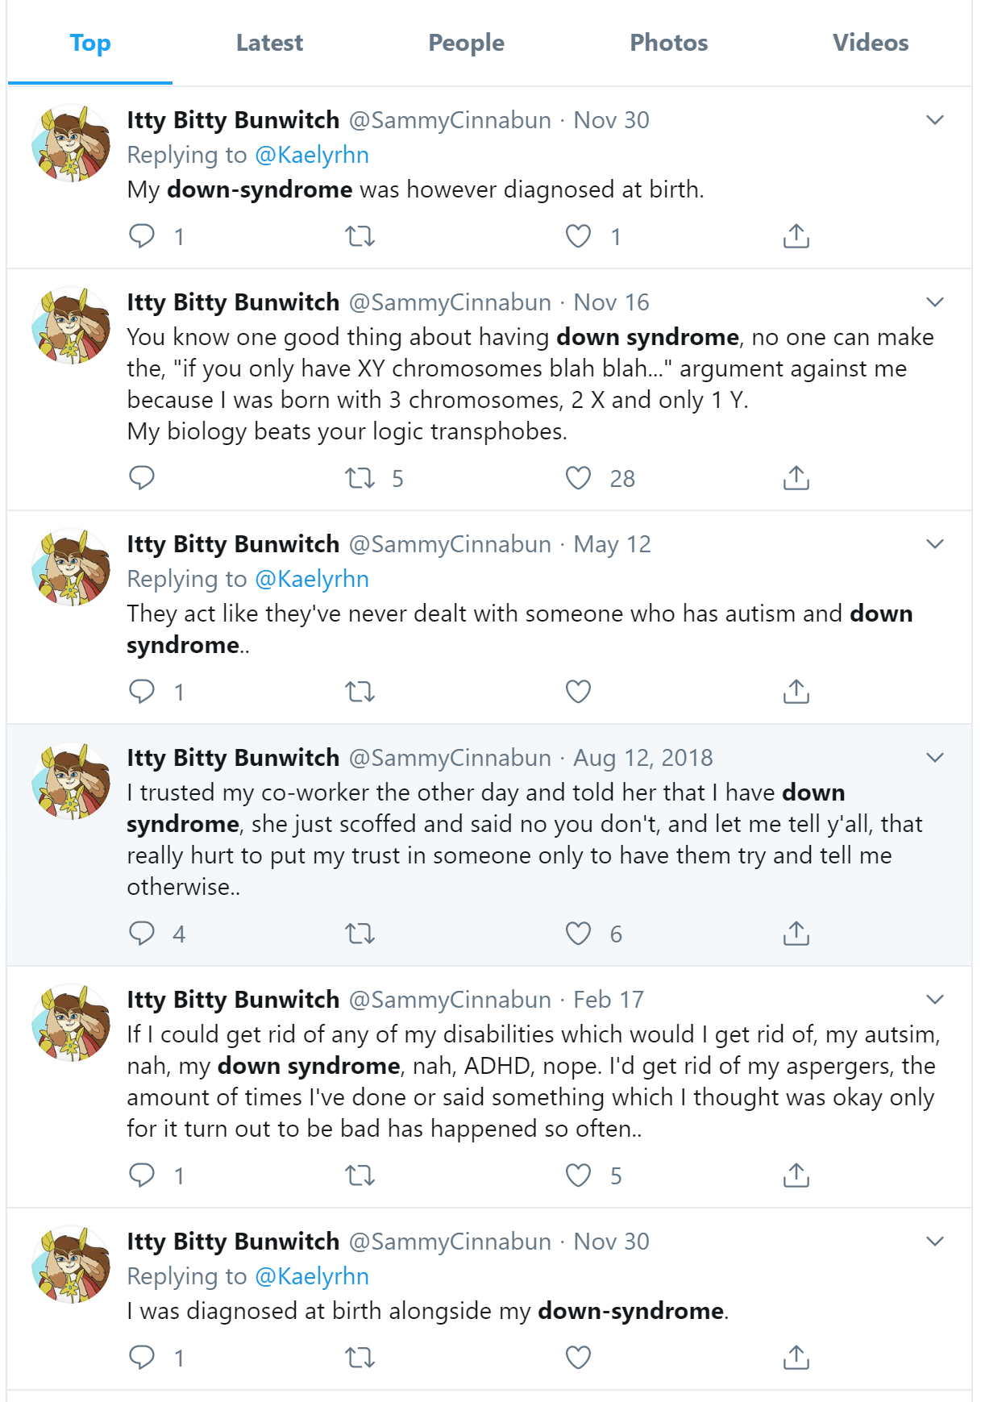
Task: Click the Aug 12, 2018 timestamp
Action: [642, 758]
